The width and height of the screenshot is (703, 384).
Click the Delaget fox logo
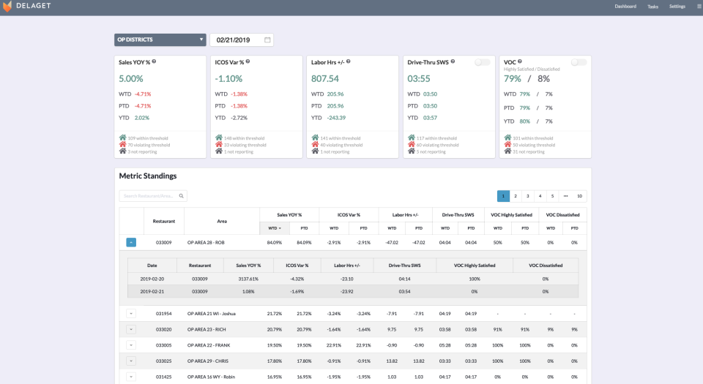tap(9, 7)
